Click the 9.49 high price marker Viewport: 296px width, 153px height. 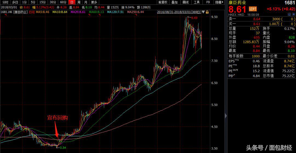coord(194,18)
